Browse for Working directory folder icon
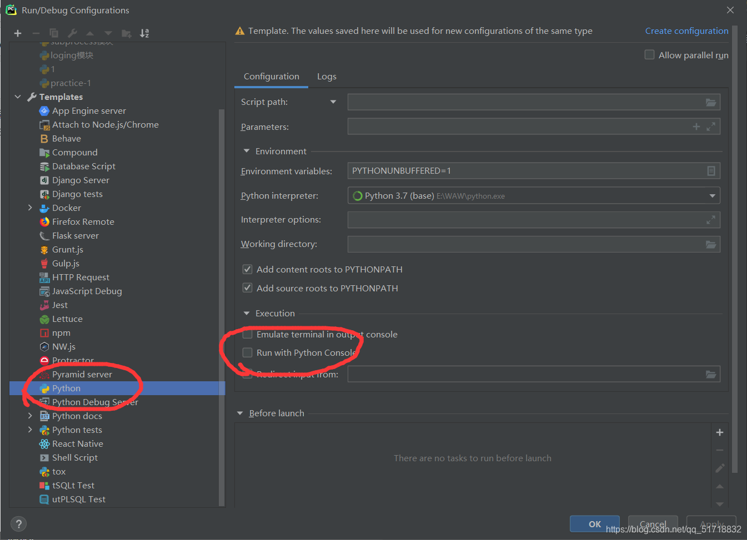Screen dimensions: 747x540 (x=710, y=244)
